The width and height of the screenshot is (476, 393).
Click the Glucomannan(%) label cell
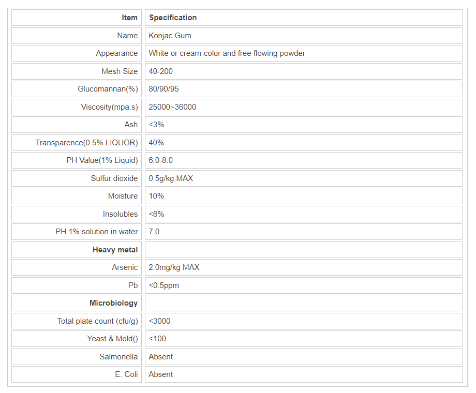[x=108, y=89]
